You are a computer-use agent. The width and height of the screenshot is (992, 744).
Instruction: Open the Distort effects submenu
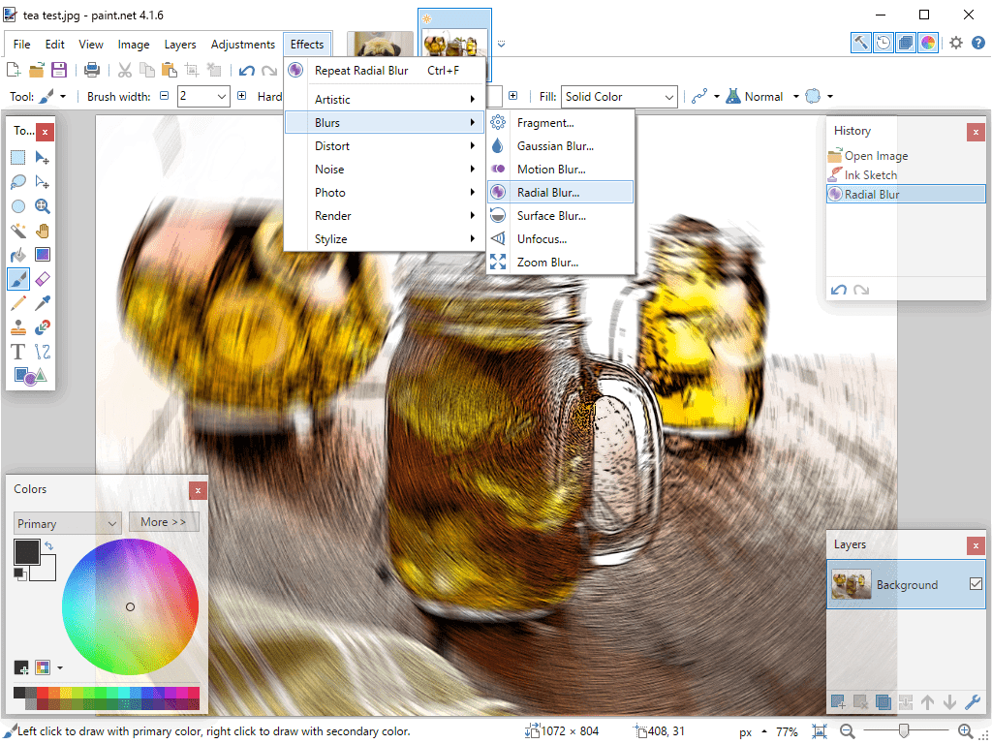point(385,146)
